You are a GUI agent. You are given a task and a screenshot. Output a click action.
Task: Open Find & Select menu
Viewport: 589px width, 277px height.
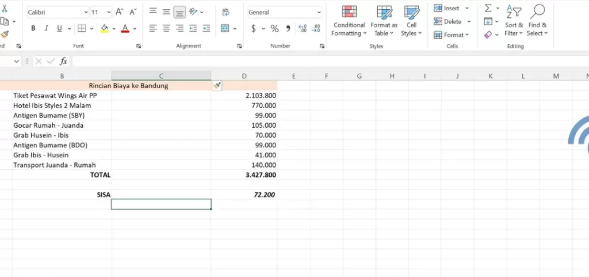click(537, 21)
